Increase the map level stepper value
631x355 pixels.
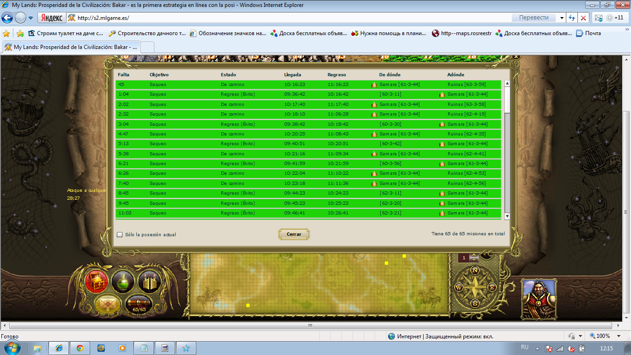tap(474, 255)
